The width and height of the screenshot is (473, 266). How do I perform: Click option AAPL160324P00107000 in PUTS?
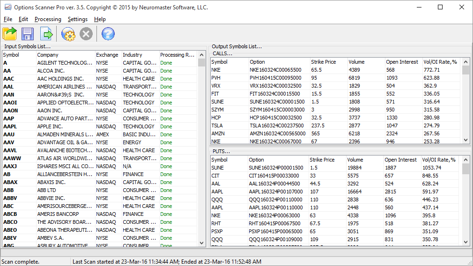pos(276,192)
